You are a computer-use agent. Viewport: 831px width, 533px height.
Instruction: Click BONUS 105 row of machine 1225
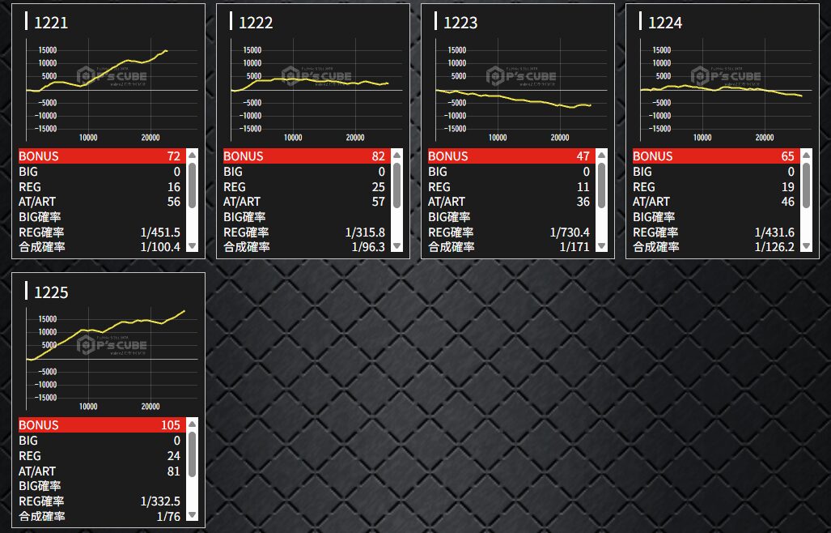pyautogui.click(x=102, y=424)
